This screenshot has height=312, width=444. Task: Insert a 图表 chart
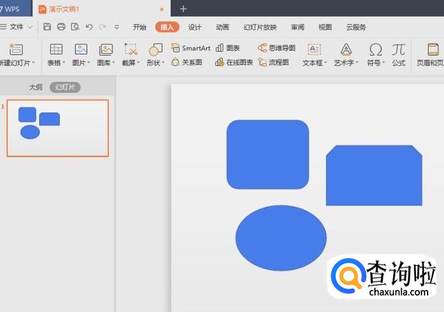pyautogui.click(x=228, y=48)
